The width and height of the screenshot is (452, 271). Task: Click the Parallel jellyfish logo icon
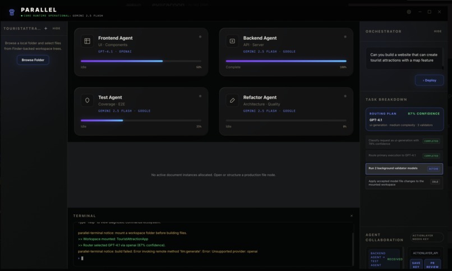[x=12, y=12]
